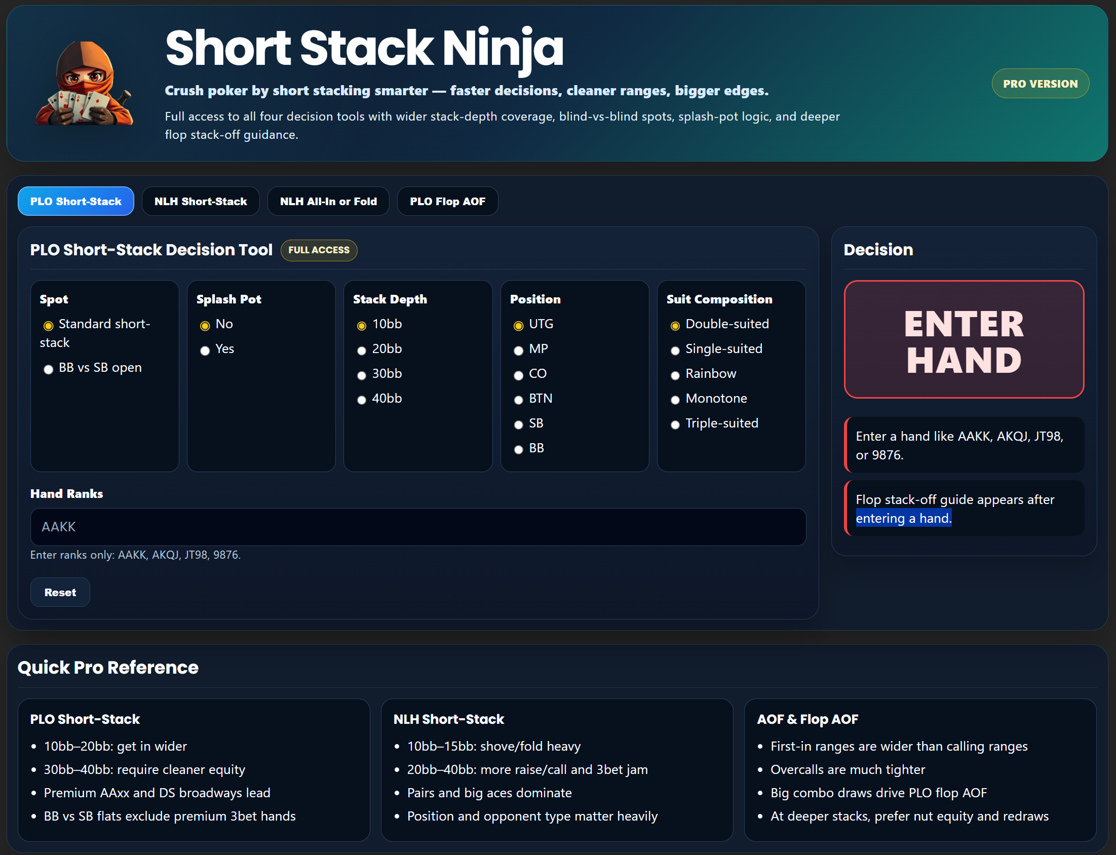Select Standard short-stack spot
This screenshot has width=1116, height=855.
pos(48,326)
